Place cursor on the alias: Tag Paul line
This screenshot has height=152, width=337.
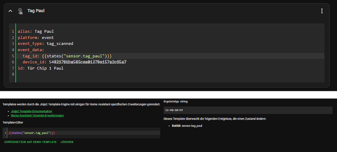tap(36, 31)
